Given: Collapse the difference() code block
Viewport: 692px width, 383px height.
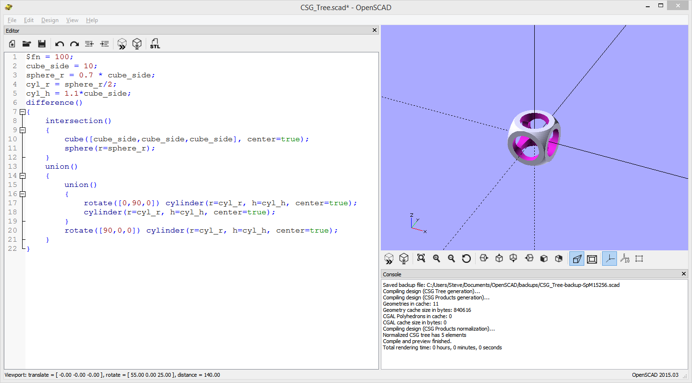Looking at the screenshot, I should [22, 111].
